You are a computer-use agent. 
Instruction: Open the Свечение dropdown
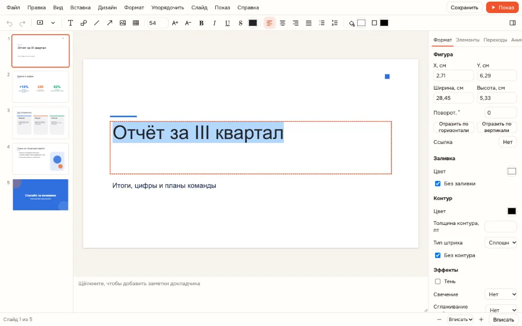click(501, 294)
